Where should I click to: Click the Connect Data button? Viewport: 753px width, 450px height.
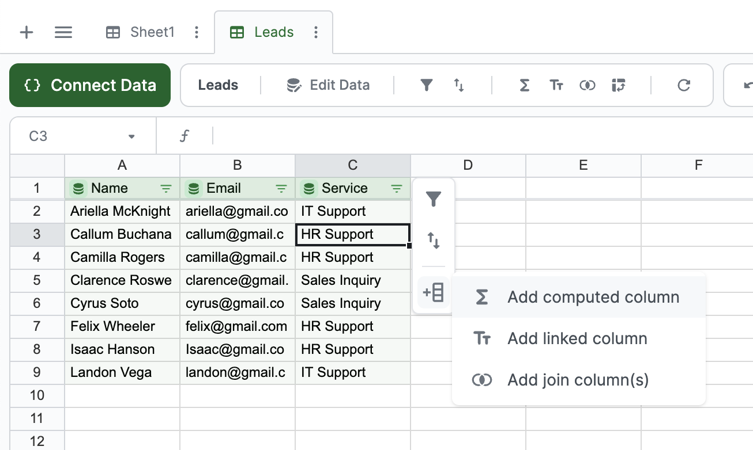coord(90,85)
